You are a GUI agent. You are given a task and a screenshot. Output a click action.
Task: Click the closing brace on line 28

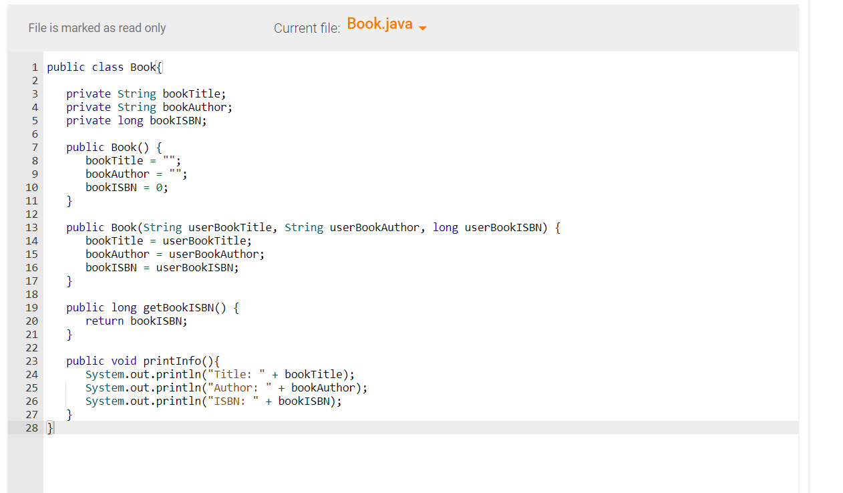[x=49, y=428]
